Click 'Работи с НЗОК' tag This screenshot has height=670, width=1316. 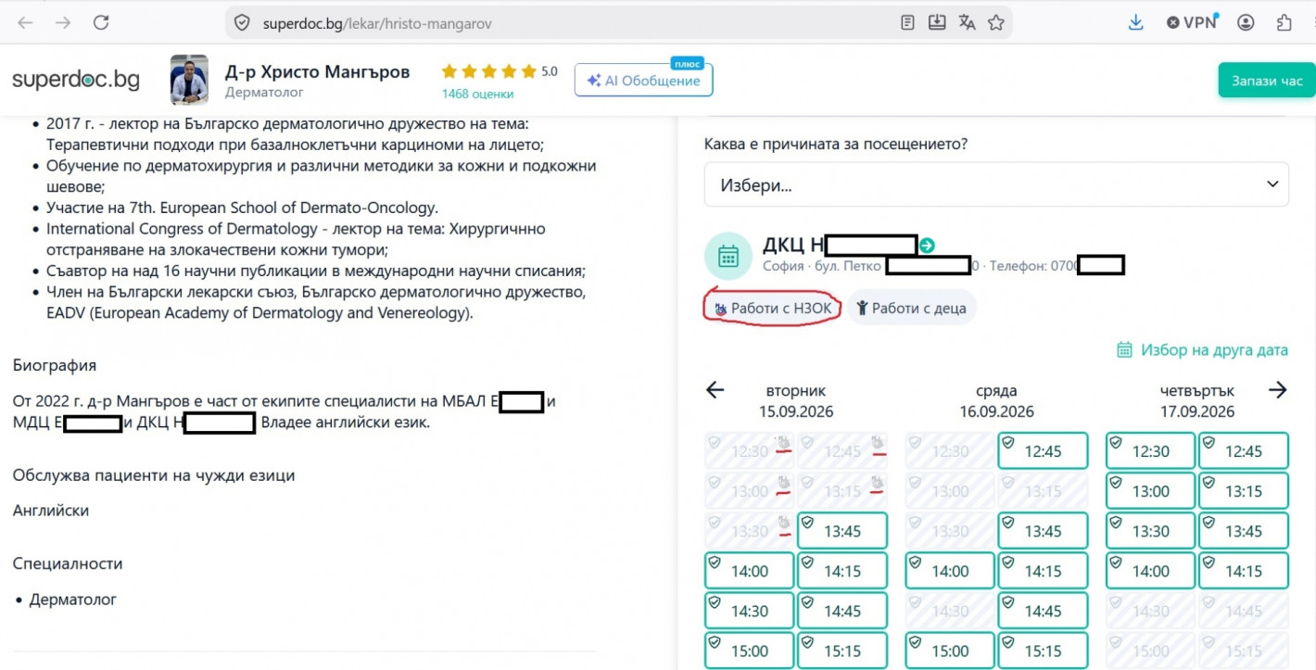(772, 309)
